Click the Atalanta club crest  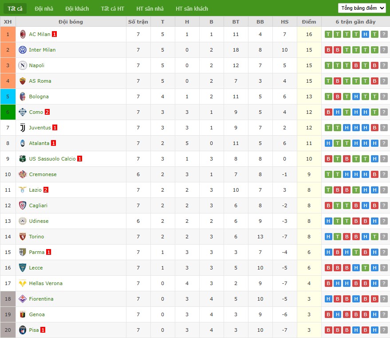22,143
